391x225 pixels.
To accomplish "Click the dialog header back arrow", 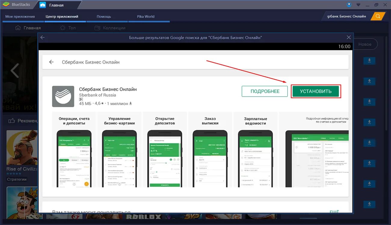I will 42,37.
